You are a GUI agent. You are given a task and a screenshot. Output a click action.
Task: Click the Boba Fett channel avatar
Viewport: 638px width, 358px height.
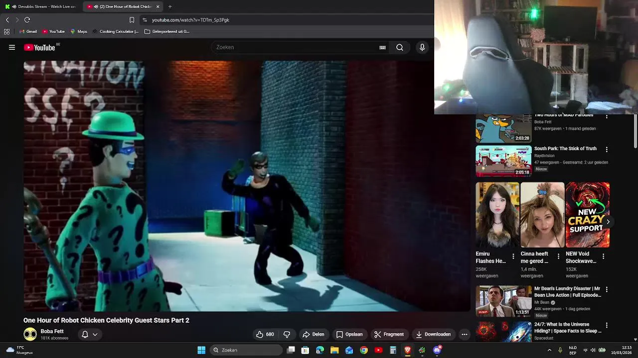(30, 334)
